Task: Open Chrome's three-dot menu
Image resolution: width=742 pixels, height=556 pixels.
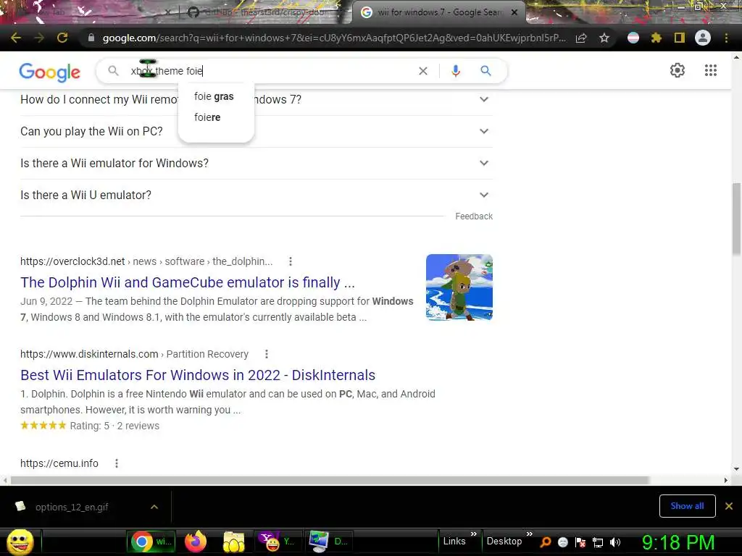Action: [726, 38]
